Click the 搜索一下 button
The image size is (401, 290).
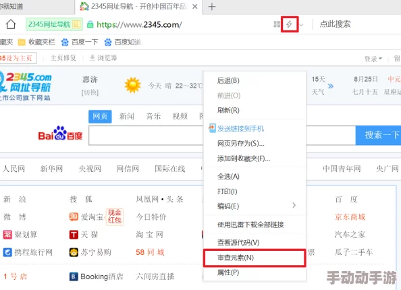click(x=378, y=135)
